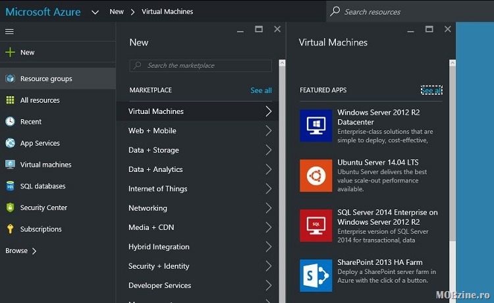The height and width of the screenshot is (303, 494).
Task: Click the App Services globe icon
Action: (x=10, y=143)
